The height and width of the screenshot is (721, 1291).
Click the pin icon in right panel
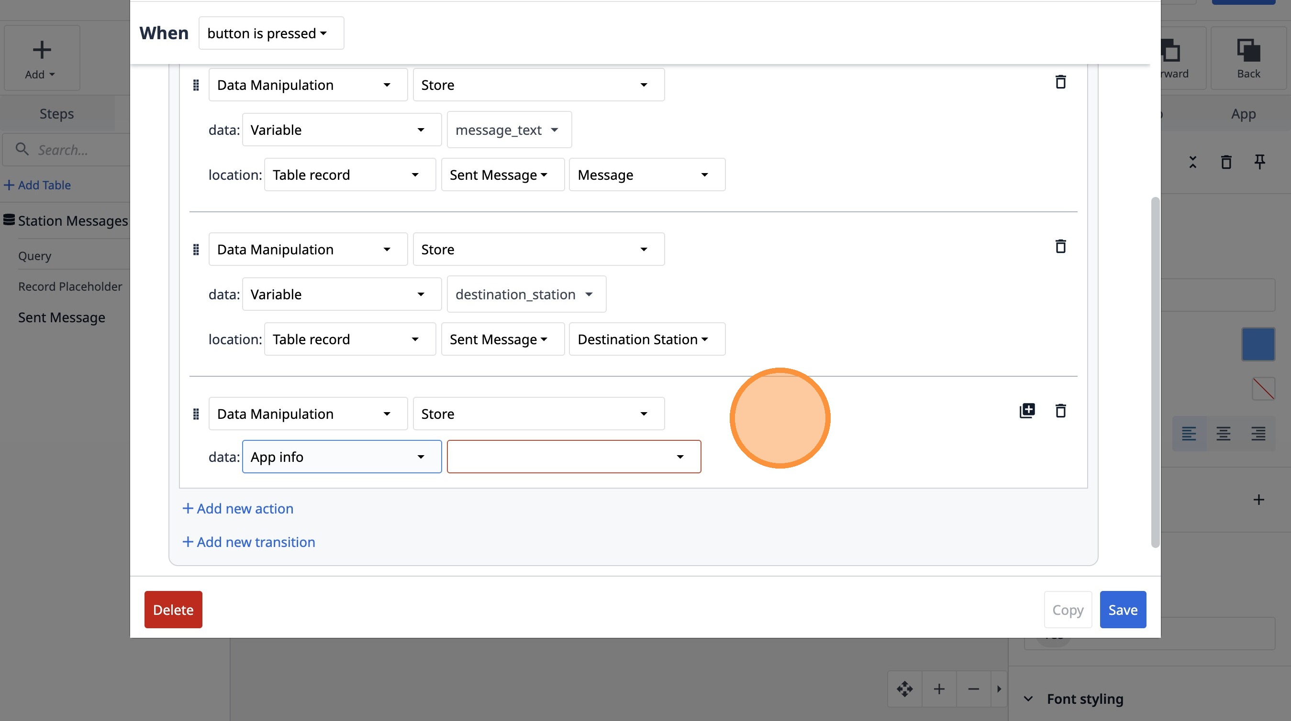[x=1259, y=162]
